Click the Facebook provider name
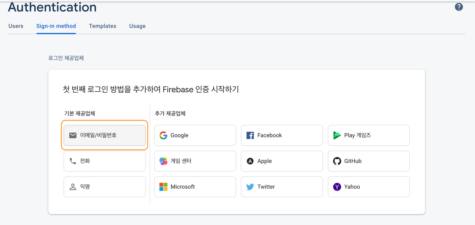Screen dimensions: 475x225 click(270, 135)
